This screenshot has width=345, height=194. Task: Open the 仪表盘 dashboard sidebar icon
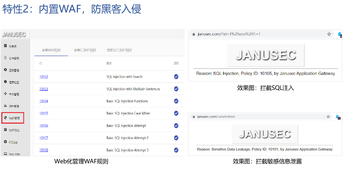click(5, 46)
